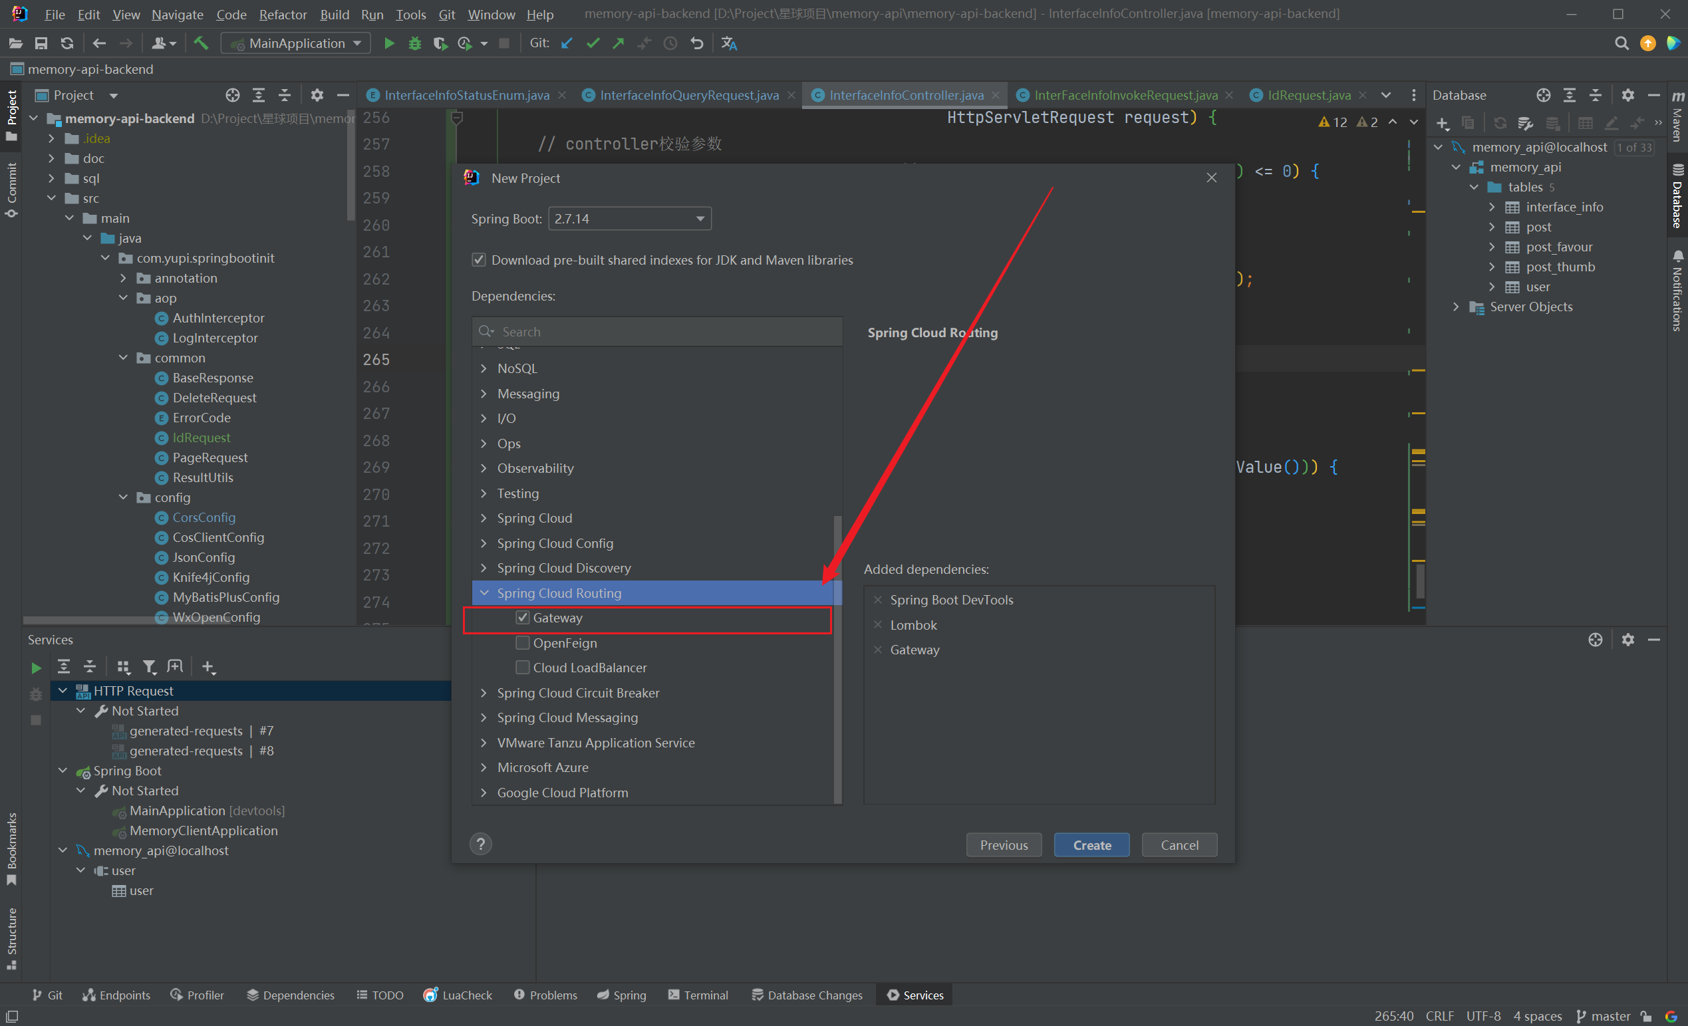The height and width of the screenshot is (1026, 1688).
Task: Click the Previous button
Action: pos(1004,845)
